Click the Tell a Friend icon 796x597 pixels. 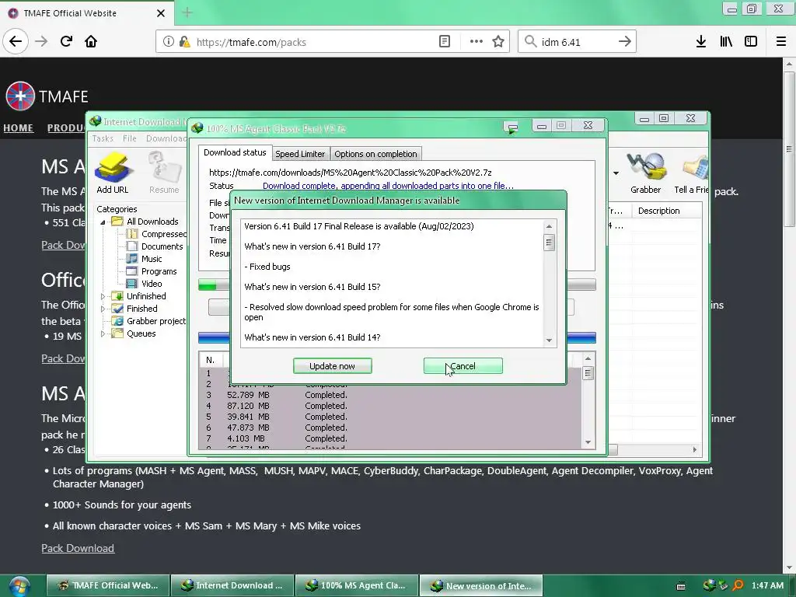point(691,173)
